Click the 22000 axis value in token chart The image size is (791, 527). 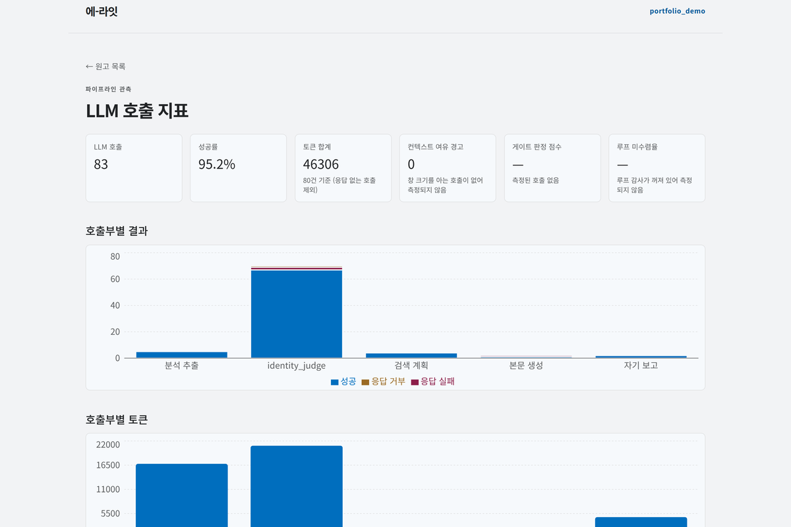click(107, 445)
